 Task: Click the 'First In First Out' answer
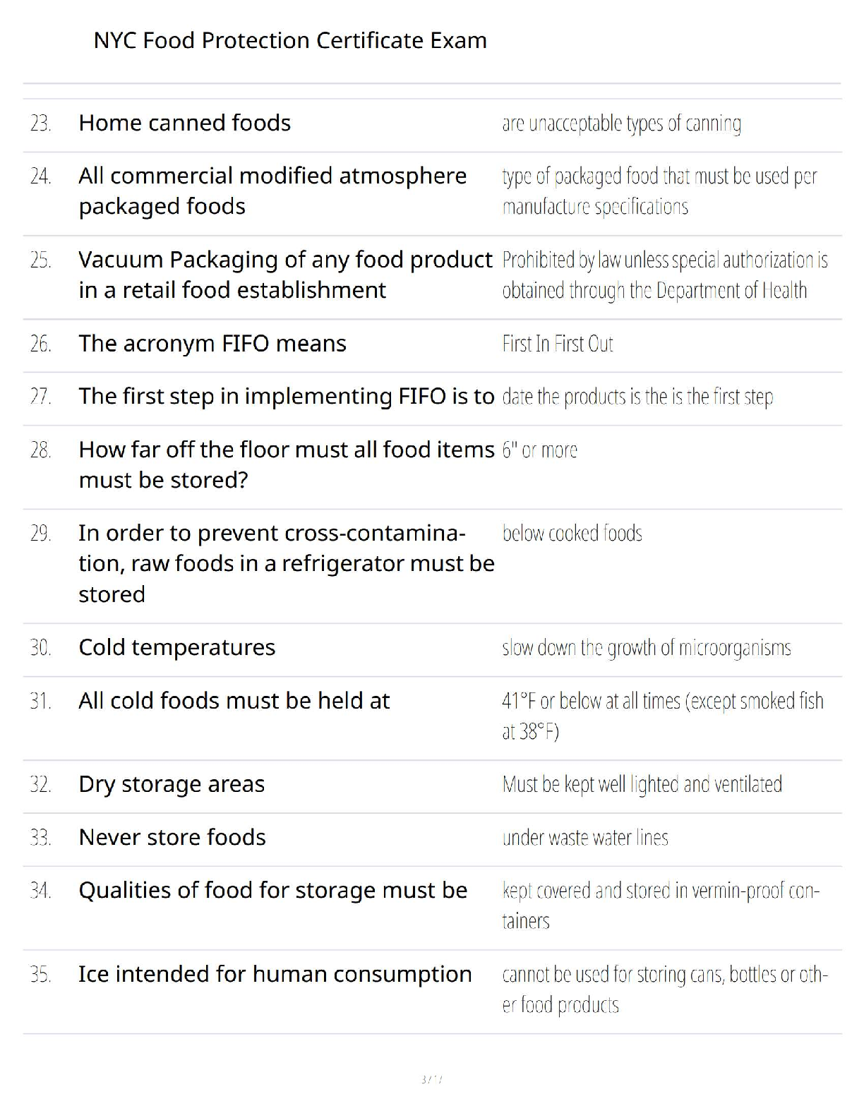[557, 344]
